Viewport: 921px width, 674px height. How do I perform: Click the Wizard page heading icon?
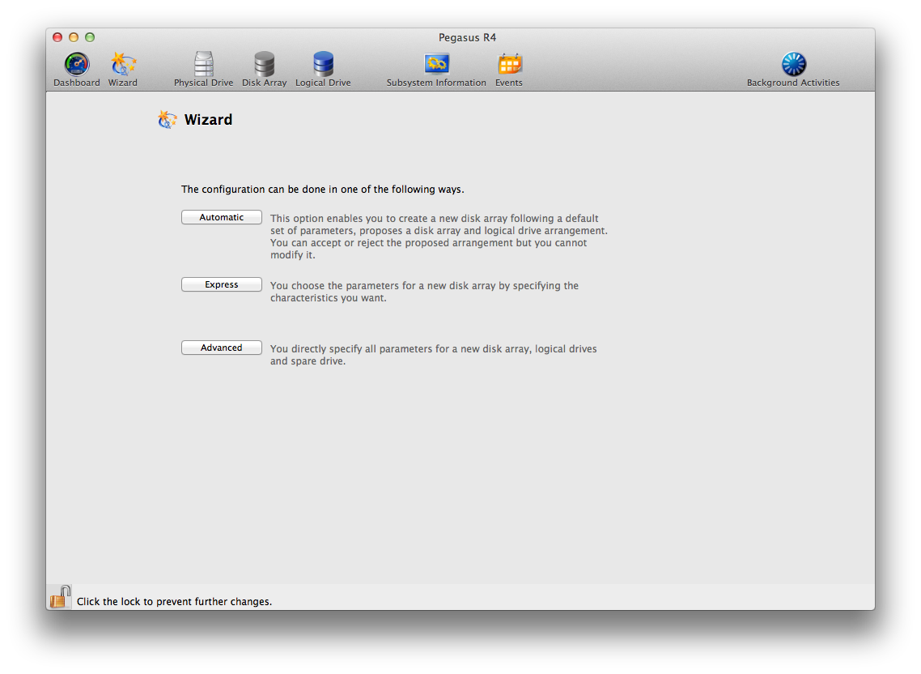[168, 120]
